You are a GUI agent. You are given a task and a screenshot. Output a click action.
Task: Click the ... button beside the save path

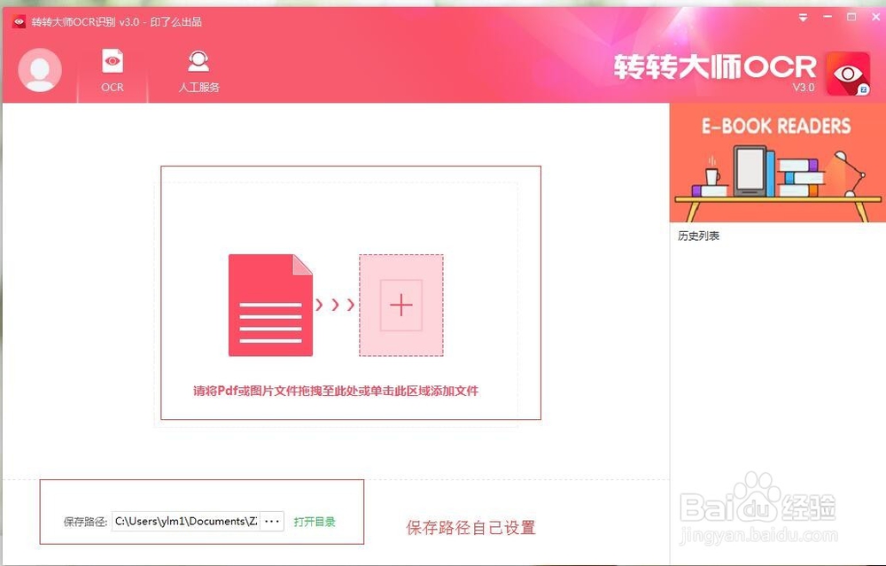tap(270, 521)
